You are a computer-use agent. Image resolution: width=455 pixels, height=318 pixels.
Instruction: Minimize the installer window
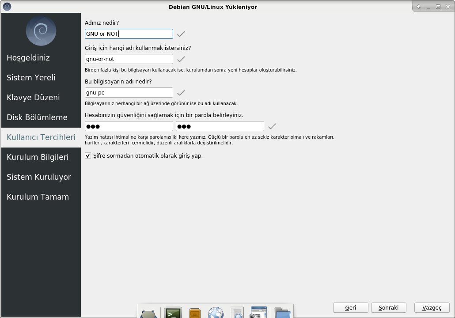428,7
